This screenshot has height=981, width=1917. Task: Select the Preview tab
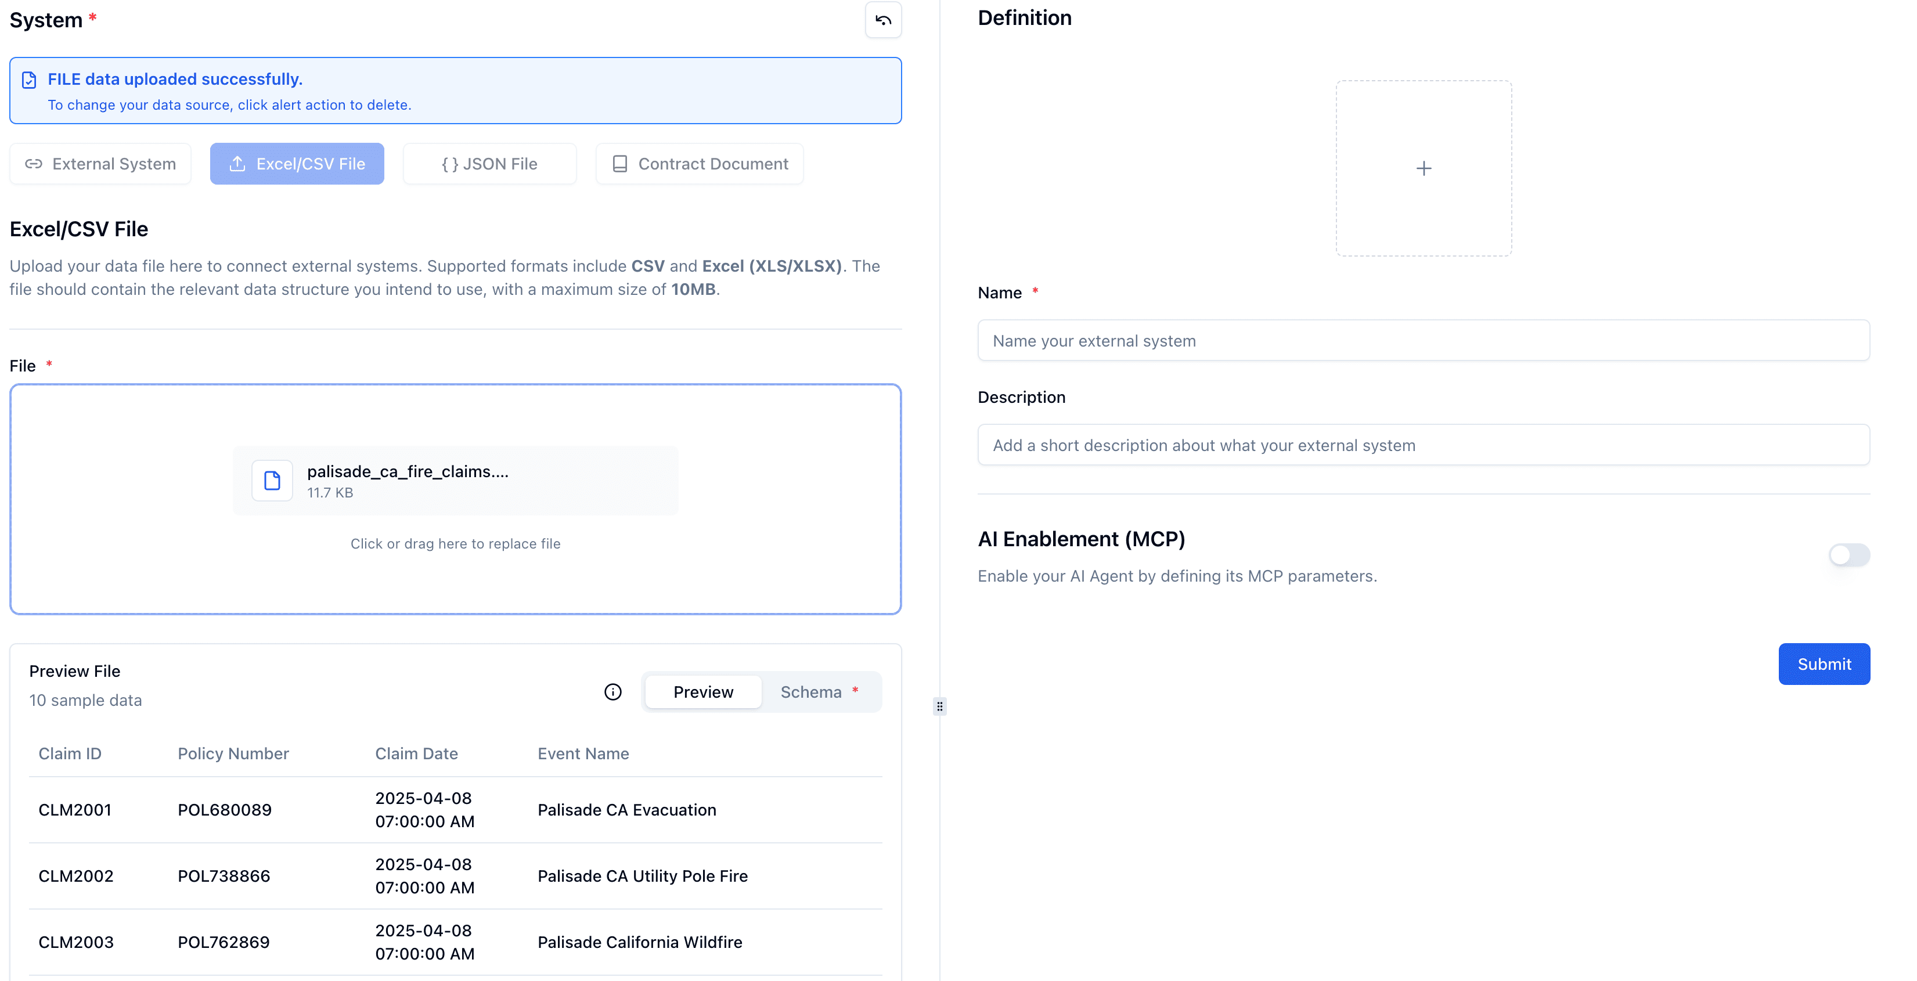pyautogui.click(x=702, y=691)
